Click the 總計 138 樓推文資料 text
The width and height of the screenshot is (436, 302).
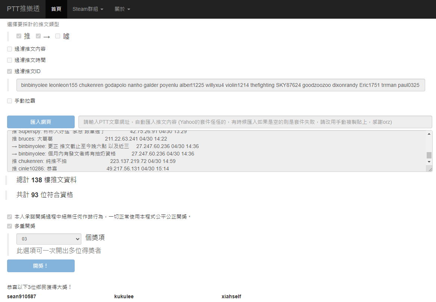tap(46, 180)
